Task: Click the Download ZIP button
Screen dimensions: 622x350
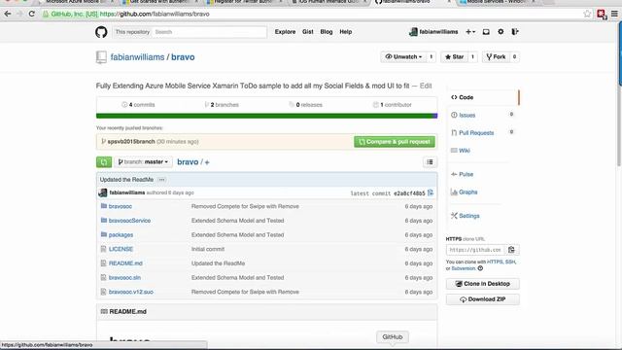Action: point(483,299)
